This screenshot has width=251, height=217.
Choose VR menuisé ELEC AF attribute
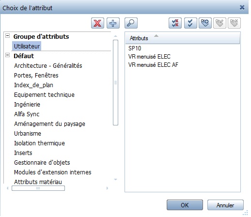click(153, 65)
